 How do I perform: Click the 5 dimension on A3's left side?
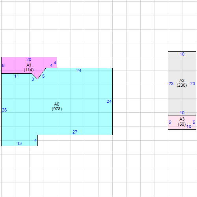tap(170, 122)
